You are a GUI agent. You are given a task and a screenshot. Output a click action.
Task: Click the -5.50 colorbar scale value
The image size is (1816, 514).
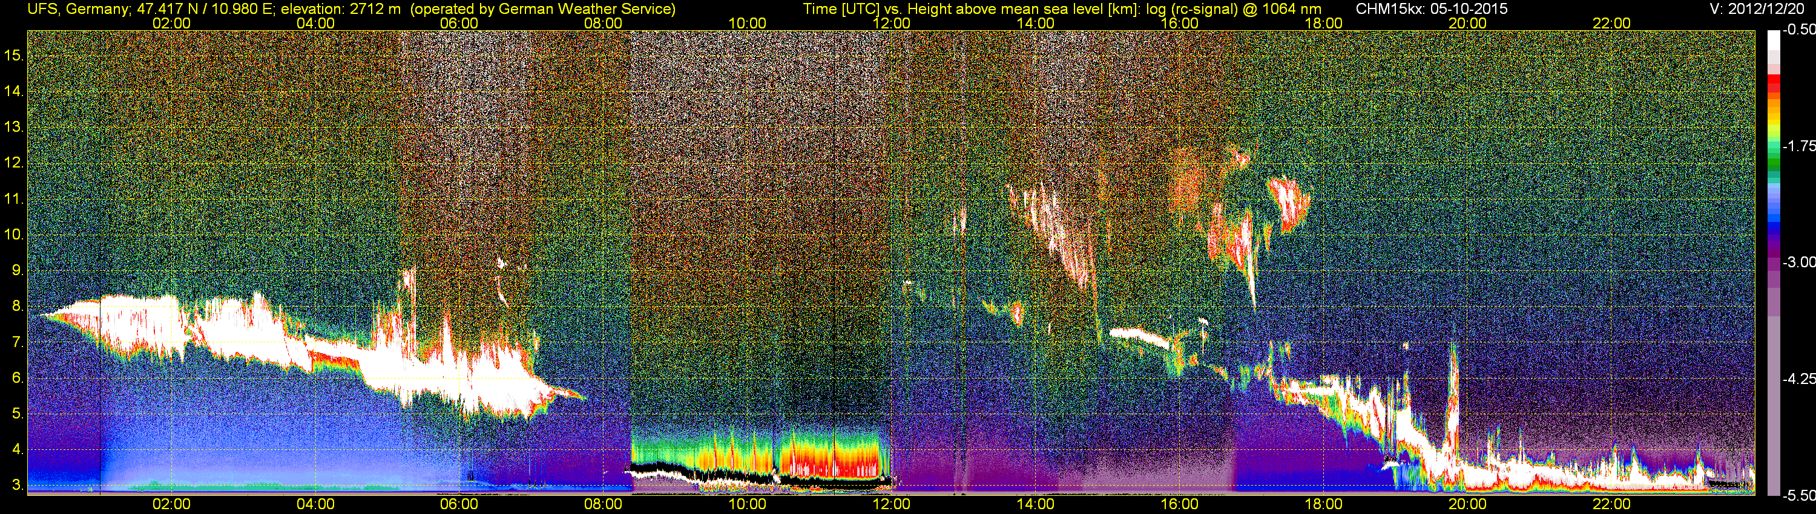coord(1798,495)
